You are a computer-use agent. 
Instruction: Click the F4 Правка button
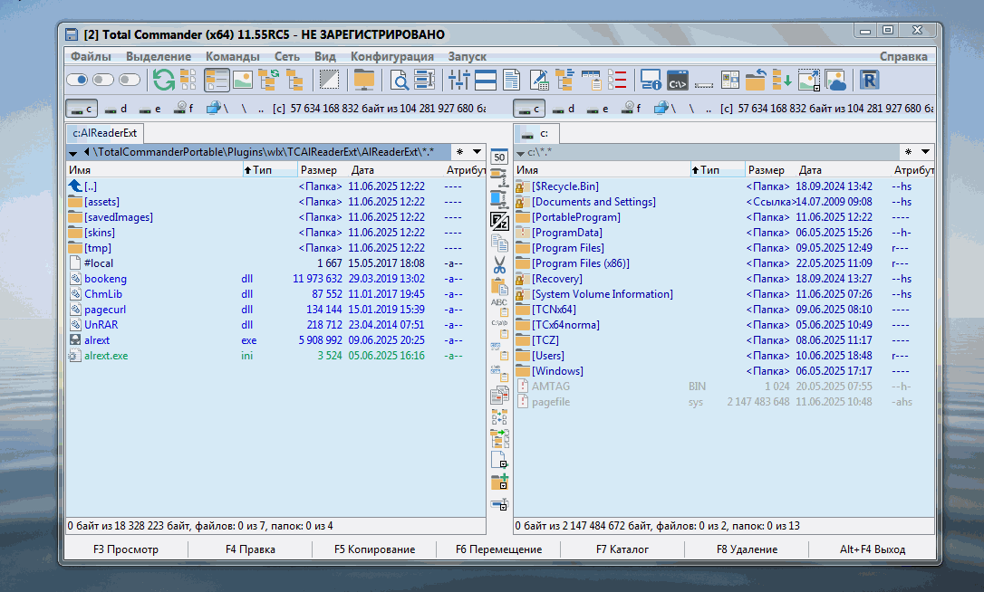click(250, 549)
